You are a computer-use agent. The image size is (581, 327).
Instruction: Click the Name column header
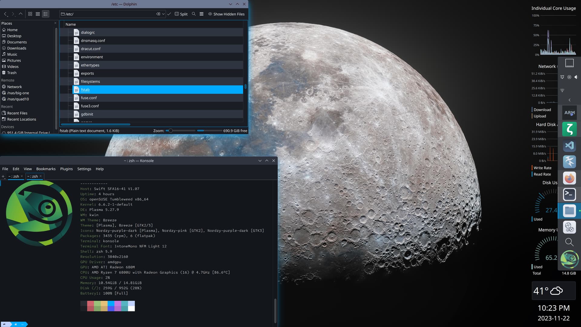pos(153,24)
